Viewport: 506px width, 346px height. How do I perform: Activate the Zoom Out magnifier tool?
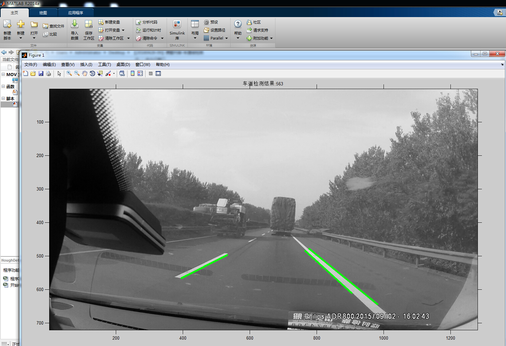(77, 73)
